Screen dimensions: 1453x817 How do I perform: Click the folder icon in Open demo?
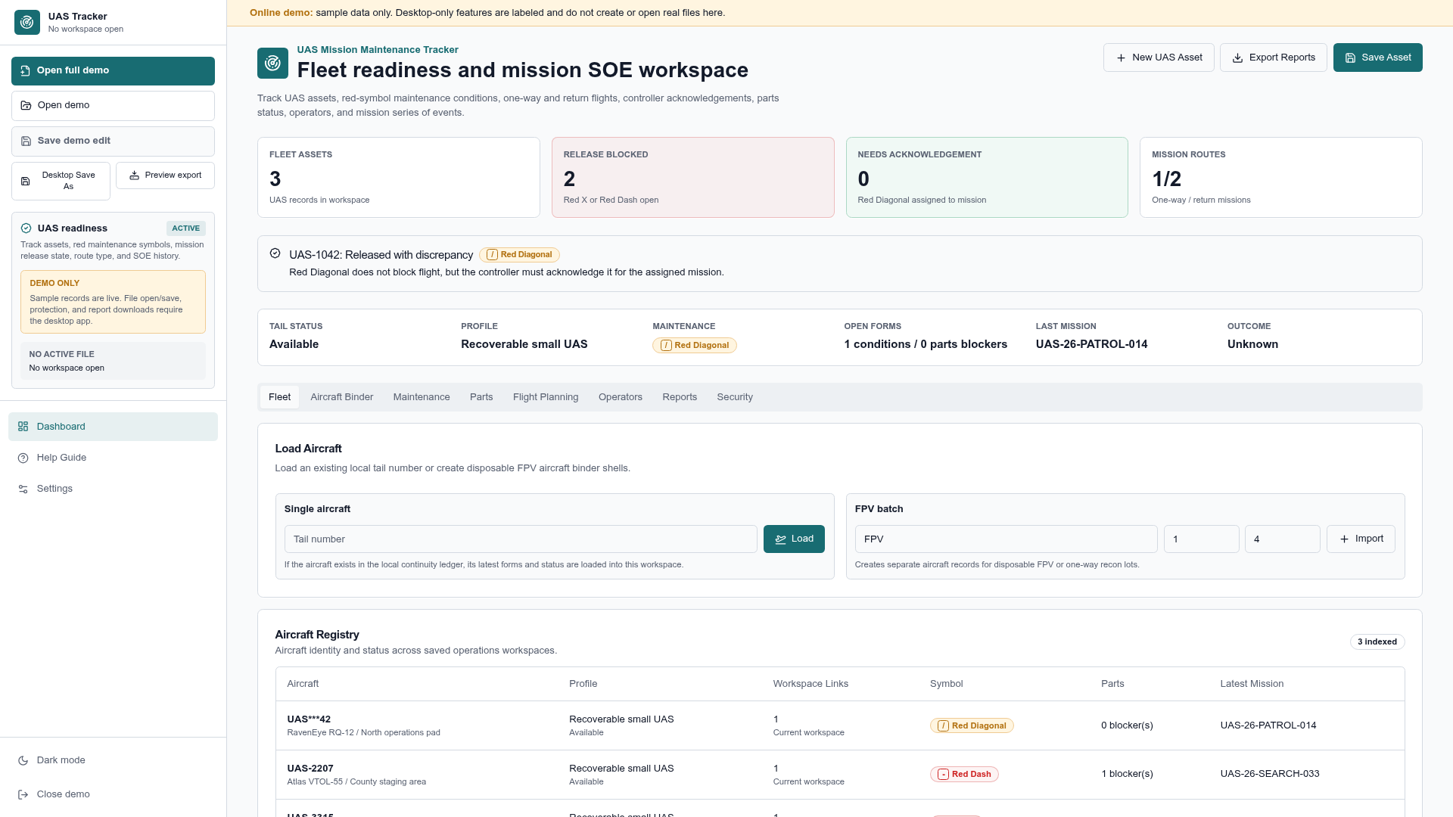coord(26,105)
